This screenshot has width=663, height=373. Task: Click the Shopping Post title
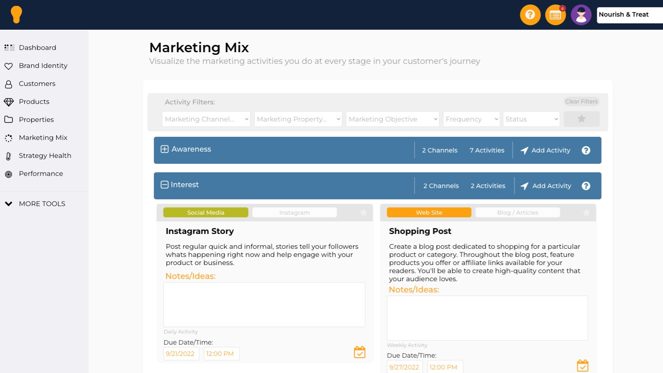(x=420, y=231)
